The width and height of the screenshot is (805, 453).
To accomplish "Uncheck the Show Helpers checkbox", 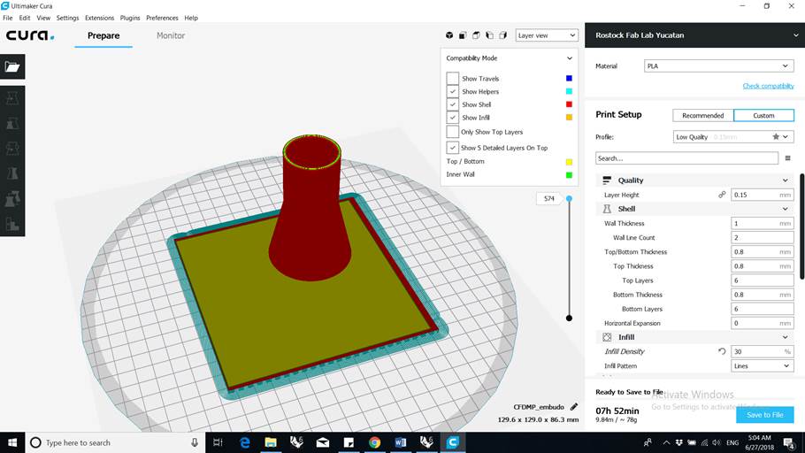I will click(452, 91).
